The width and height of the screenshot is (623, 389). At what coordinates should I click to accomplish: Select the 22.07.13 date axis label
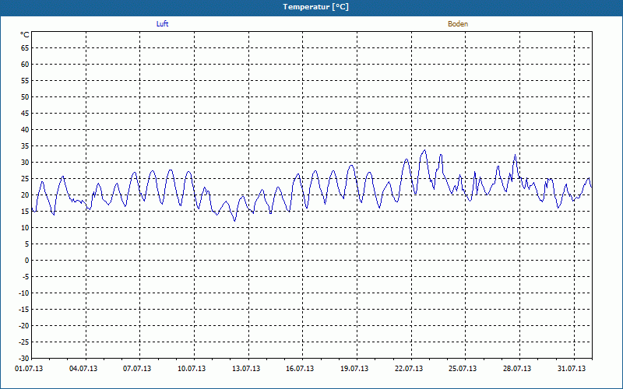pyautogui.click(x=409, y=369)
